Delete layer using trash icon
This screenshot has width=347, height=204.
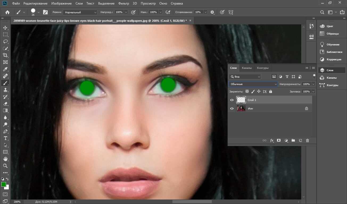[307, 141]
